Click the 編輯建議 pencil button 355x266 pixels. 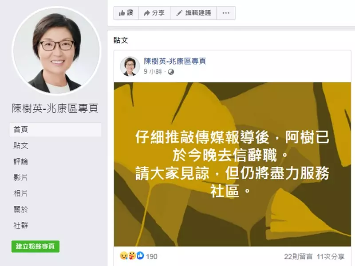coord(193,13)
